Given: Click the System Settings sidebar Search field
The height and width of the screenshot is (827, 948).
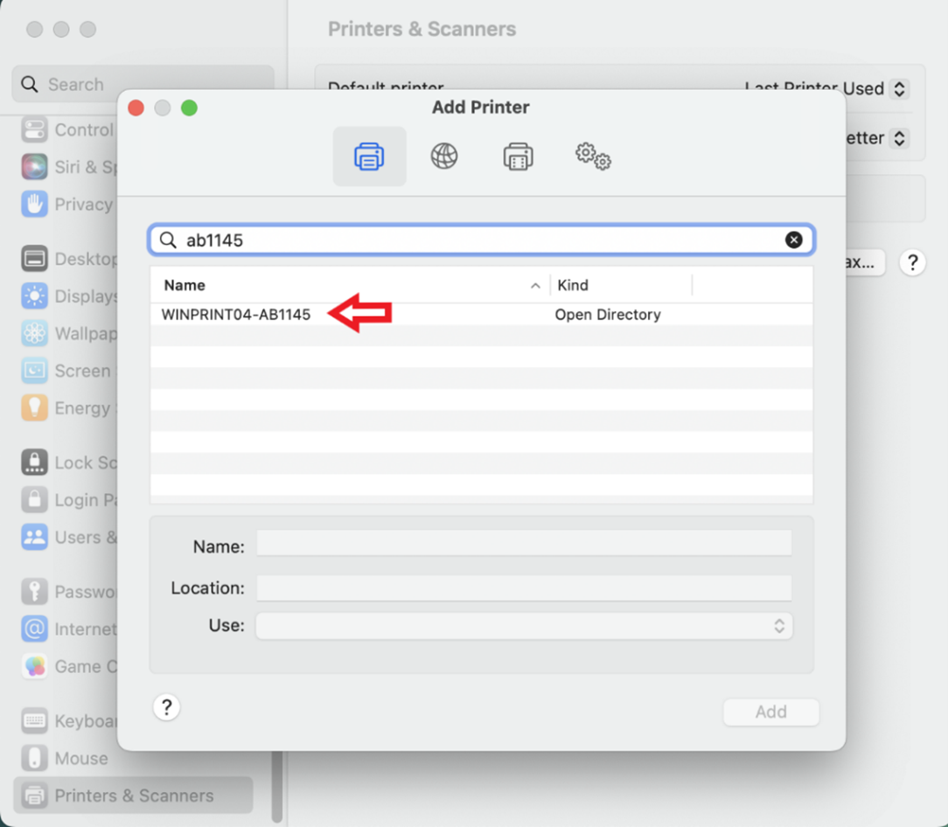Looking at the screenshot, I should [144, 85].
